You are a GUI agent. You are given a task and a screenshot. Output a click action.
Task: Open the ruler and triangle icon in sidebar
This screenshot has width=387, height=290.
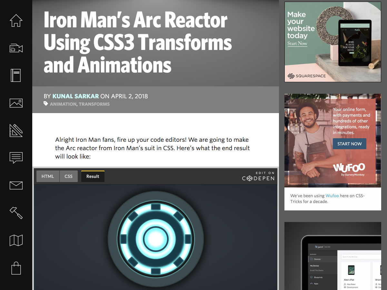pyautogui.click(x=16, y=130)
